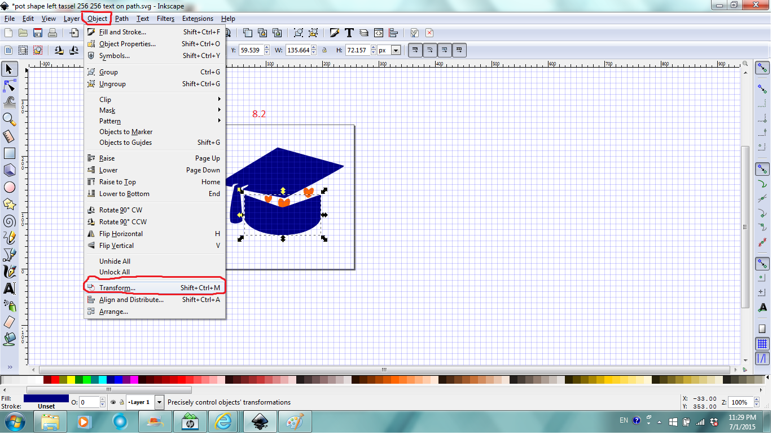
Task: Toggle snapping in the right snap toolbar
Action: (x=762, y=68)
